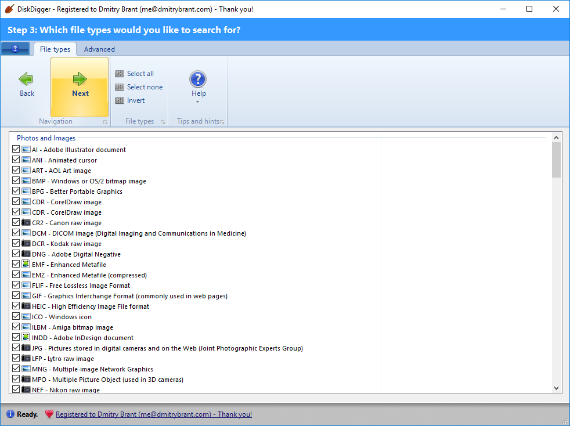The height and width of the screenshot is (426, 570).
Task: Click the scroll down arrow of file list
Action: tap(556, 388)
